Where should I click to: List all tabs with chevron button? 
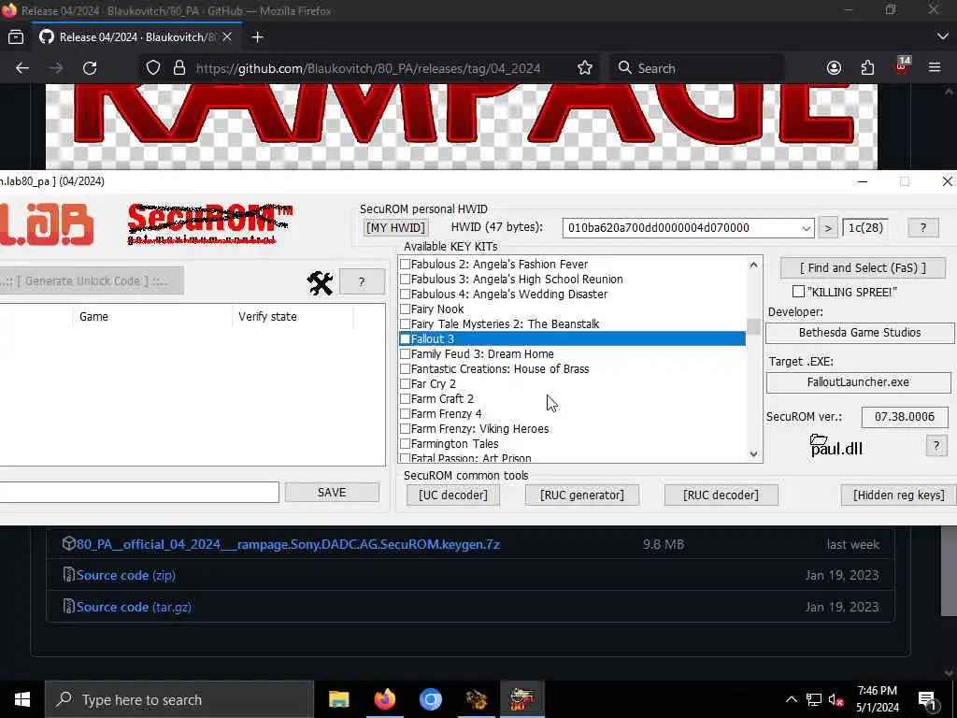tap(942, 37)
